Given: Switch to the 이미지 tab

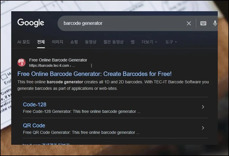Looking at the screenshot, I should (58, 42).
